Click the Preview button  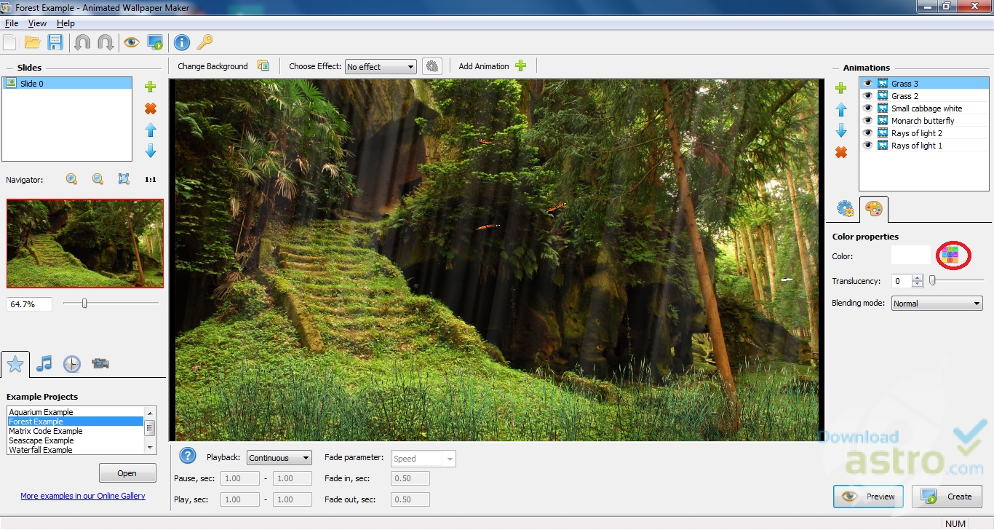(868, 497)
